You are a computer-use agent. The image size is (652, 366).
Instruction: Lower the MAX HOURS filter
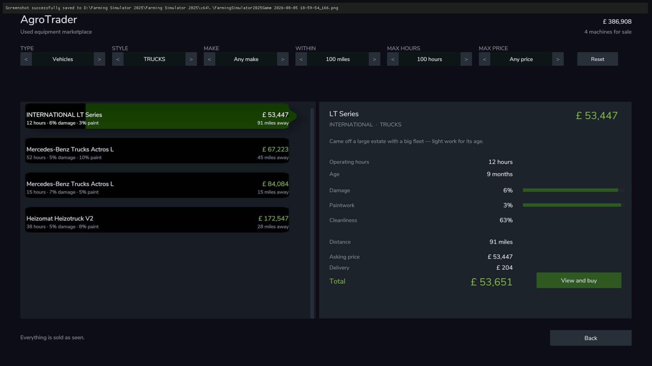(393, 59)
